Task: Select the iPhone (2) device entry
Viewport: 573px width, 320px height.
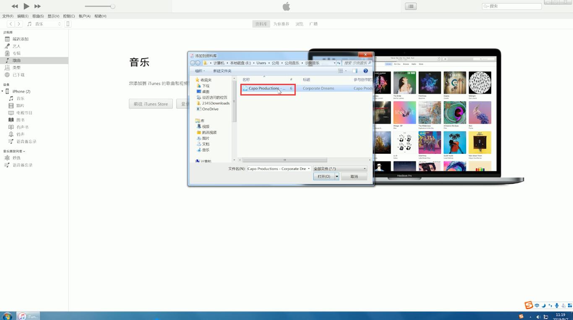Action: click(21, 91)
